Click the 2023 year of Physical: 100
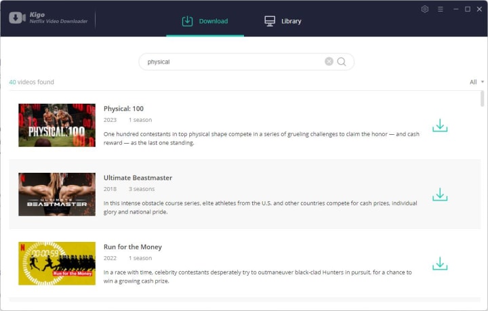 [110, 120]
